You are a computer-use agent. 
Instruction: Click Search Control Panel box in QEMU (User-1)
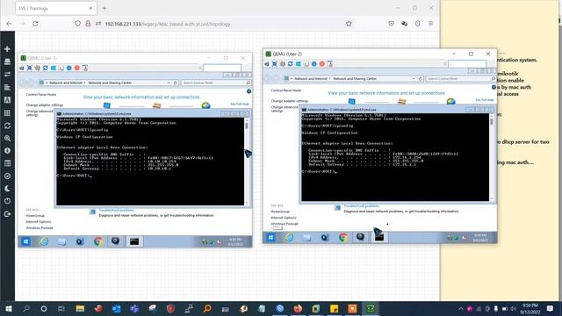coord(216,83)
